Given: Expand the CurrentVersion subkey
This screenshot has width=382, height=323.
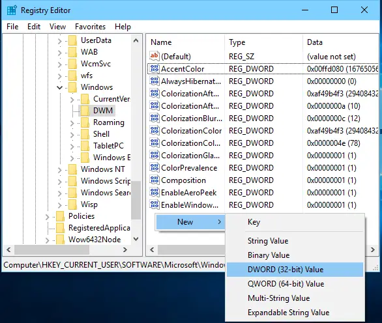Looking at the screenshot, I should 72,99.
